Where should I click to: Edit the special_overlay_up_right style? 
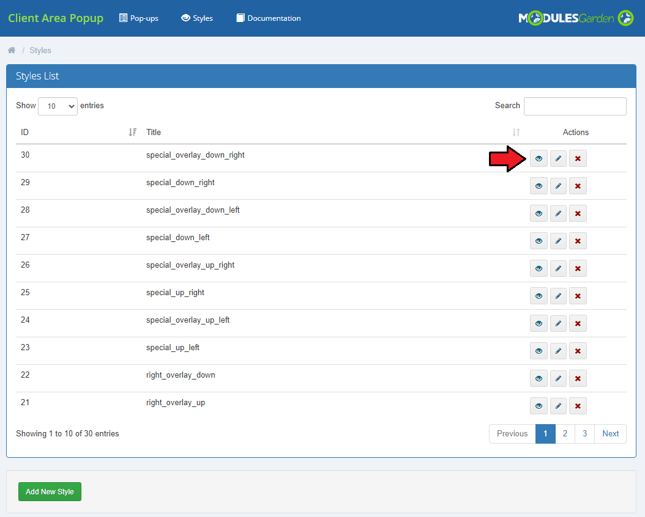point(558,268)
